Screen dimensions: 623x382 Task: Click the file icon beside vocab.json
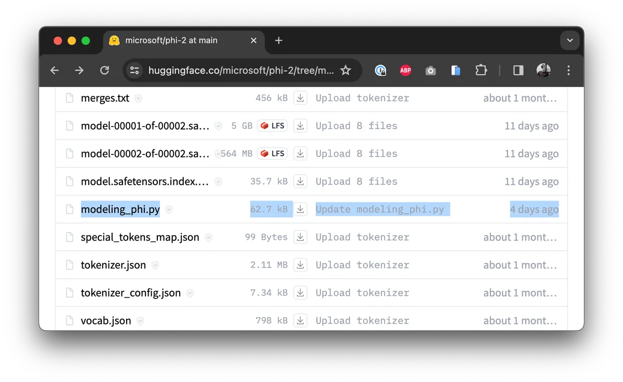[70, 321]
